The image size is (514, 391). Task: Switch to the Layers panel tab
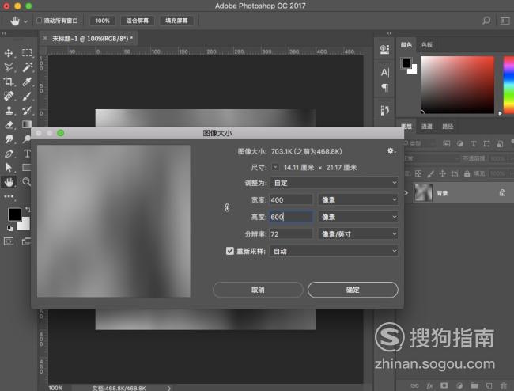click(406, 127)
